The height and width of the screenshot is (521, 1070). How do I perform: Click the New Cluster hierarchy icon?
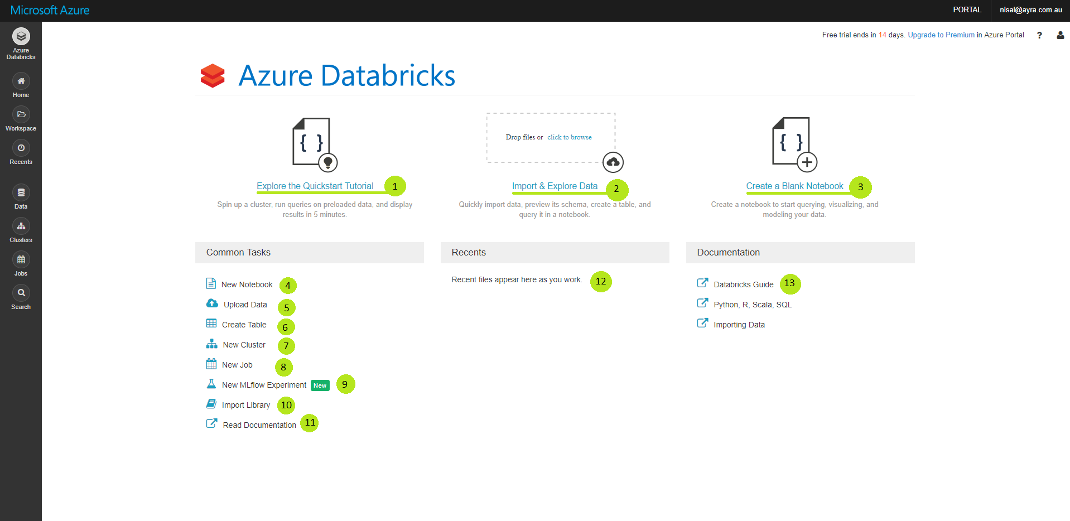pyautogui.click(x=212, y=344)
